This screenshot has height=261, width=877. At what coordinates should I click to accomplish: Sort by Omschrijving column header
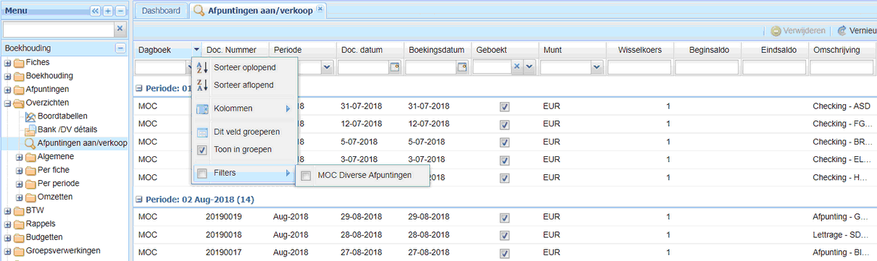click(843, 50)
